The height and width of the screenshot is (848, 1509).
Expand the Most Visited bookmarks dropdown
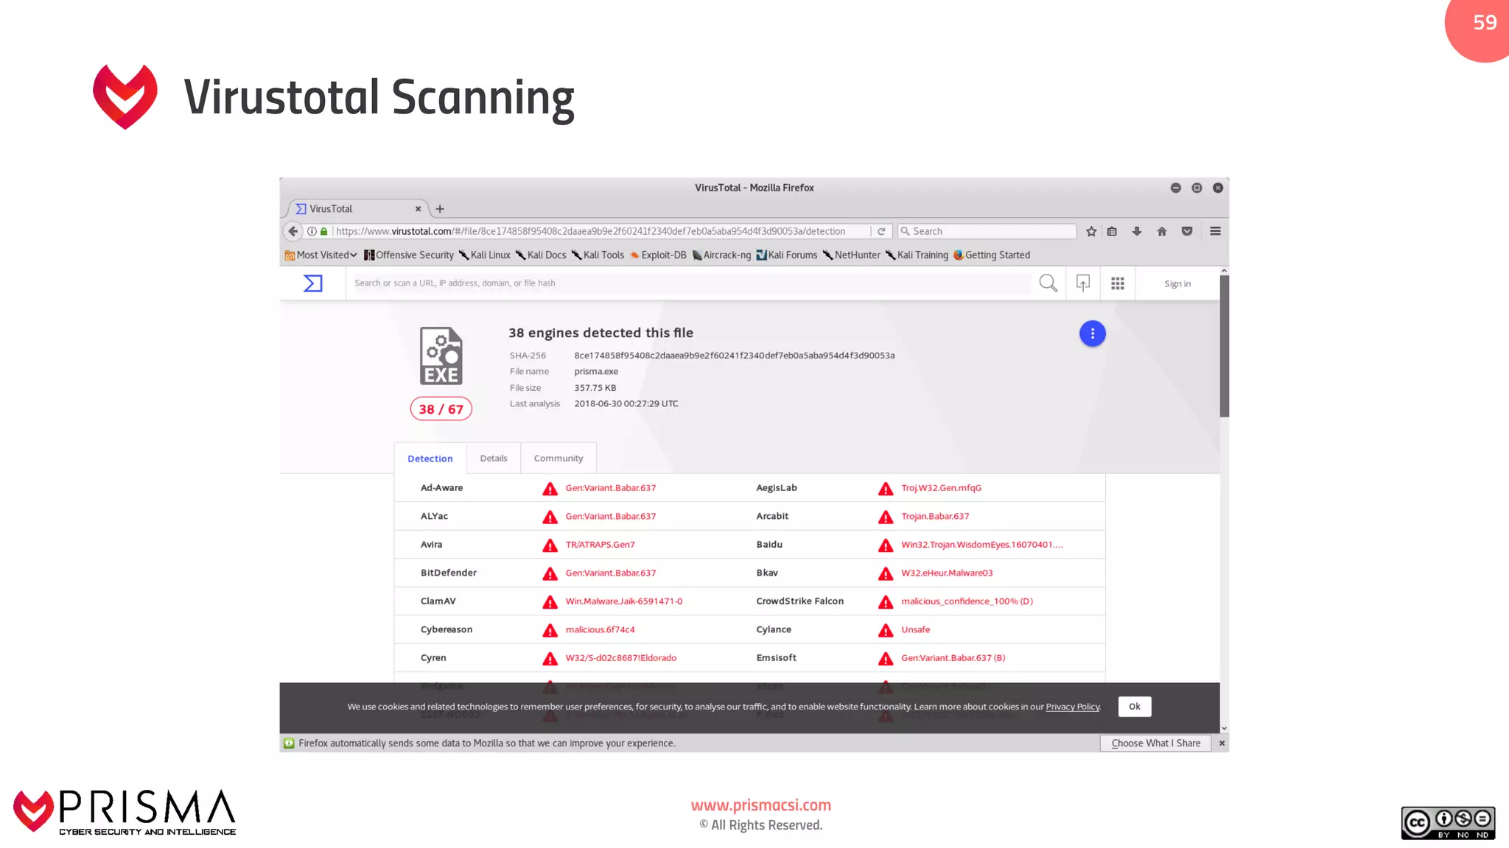(x=321, y=255)
